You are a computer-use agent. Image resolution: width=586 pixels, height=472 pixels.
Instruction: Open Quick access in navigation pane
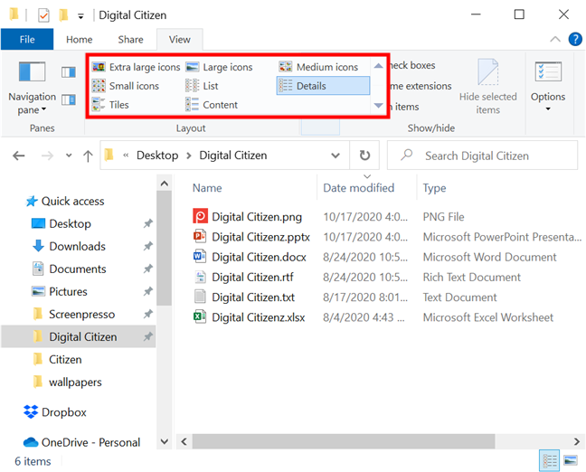pyautogui.click(x=65, y=202)
